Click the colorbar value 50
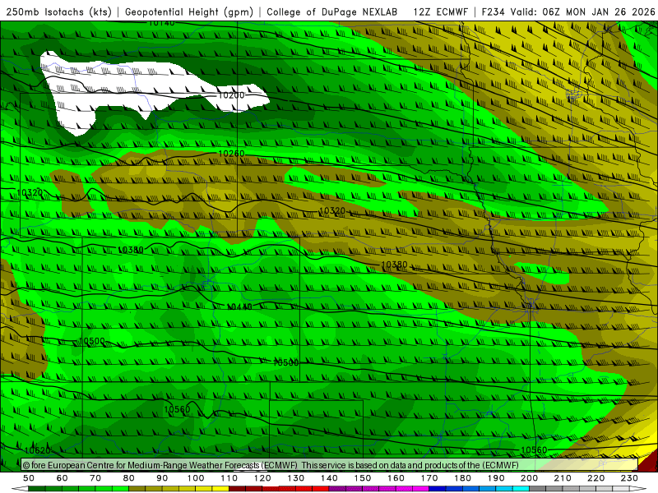This screenshot has width=658, height=493. click(29, 478)
